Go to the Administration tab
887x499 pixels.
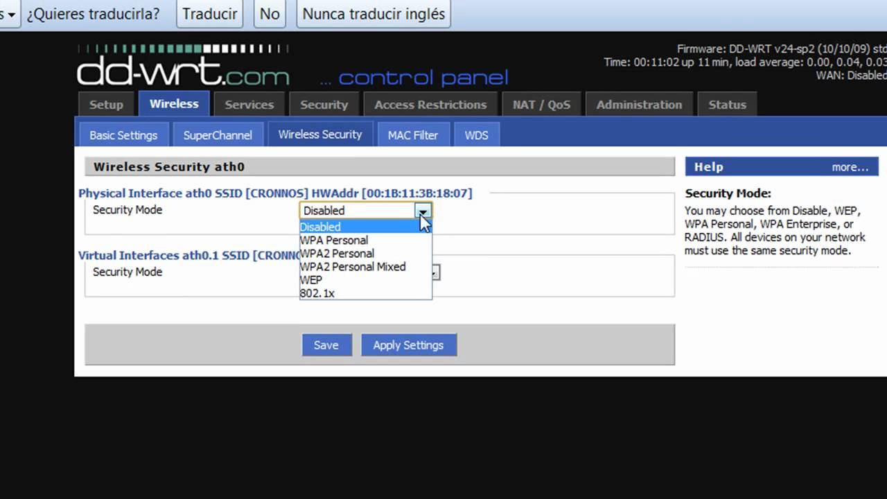639,105
